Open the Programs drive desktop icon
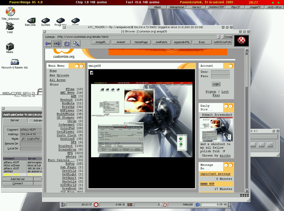This screenshot has width=284, height=211. tap(61, 21)
